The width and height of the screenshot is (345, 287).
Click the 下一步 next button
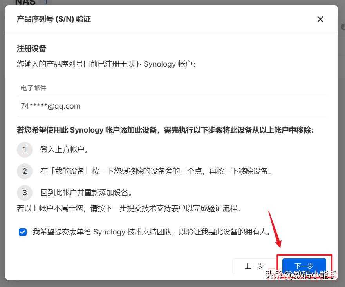coord(304,266)
